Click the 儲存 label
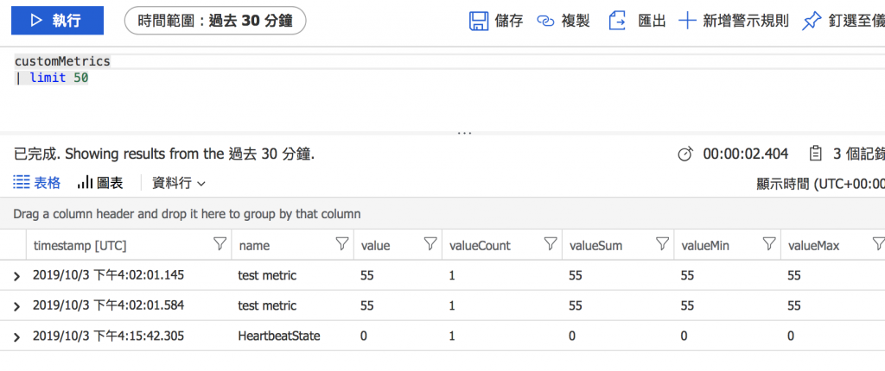 point(508,22)
